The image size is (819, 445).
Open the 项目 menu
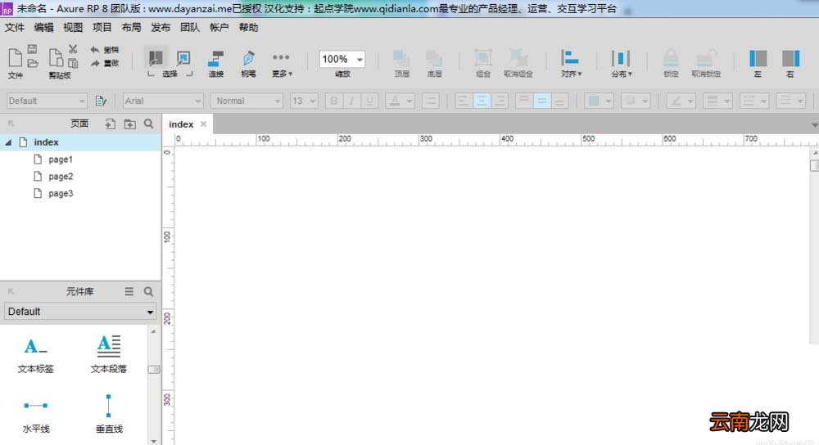[102, 28]
